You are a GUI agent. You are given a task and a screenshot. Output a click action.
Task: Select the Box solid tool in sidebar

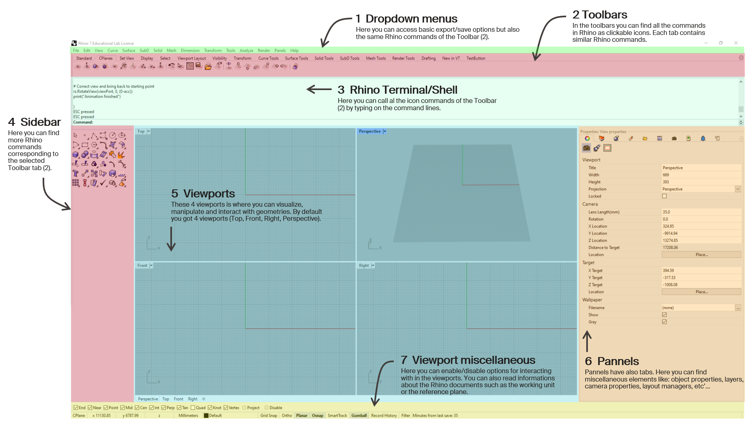tap(76, 154)
